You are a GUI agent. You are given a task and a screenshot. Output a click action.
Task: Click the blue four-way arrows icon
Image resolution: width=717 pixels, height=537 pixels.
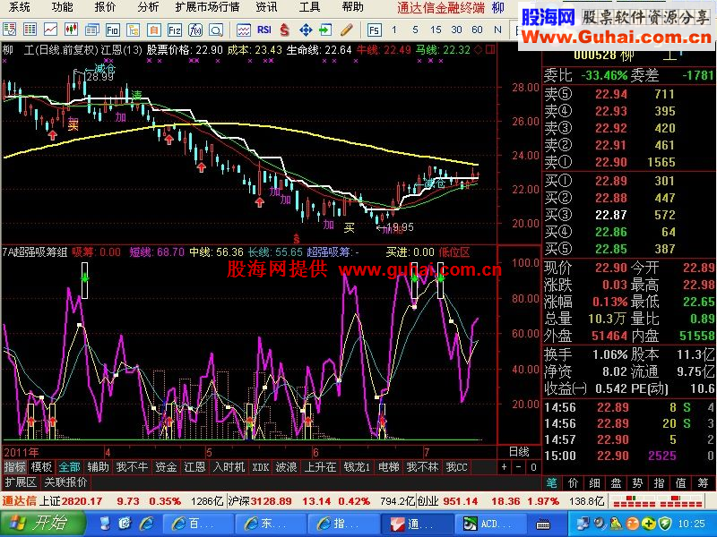[306, 30]
